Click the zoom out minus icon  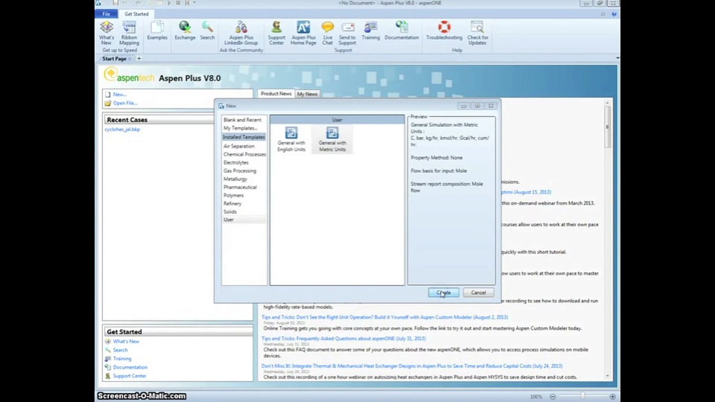[x=552, y=396]
